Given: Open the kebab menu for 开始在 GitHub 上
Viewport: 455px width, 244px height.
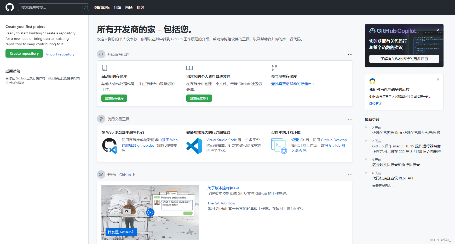Looking at the screenshot, I should coord(350,175).
